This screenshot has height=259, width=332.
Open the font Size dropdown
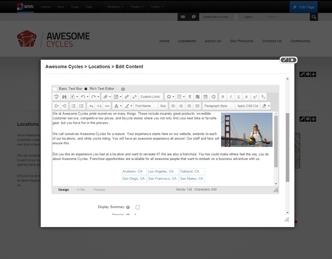[163, 106]
